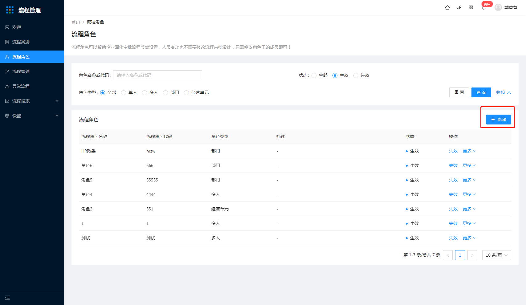Viewport: 526px width, 305px height.
Task: Click the 流程管理 app logo icon
Action: tap(10, 10)
